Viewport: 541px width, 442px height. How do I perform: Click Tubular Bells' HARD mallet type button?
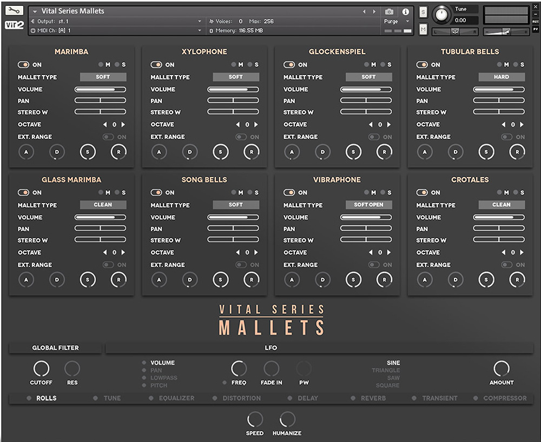501,77
